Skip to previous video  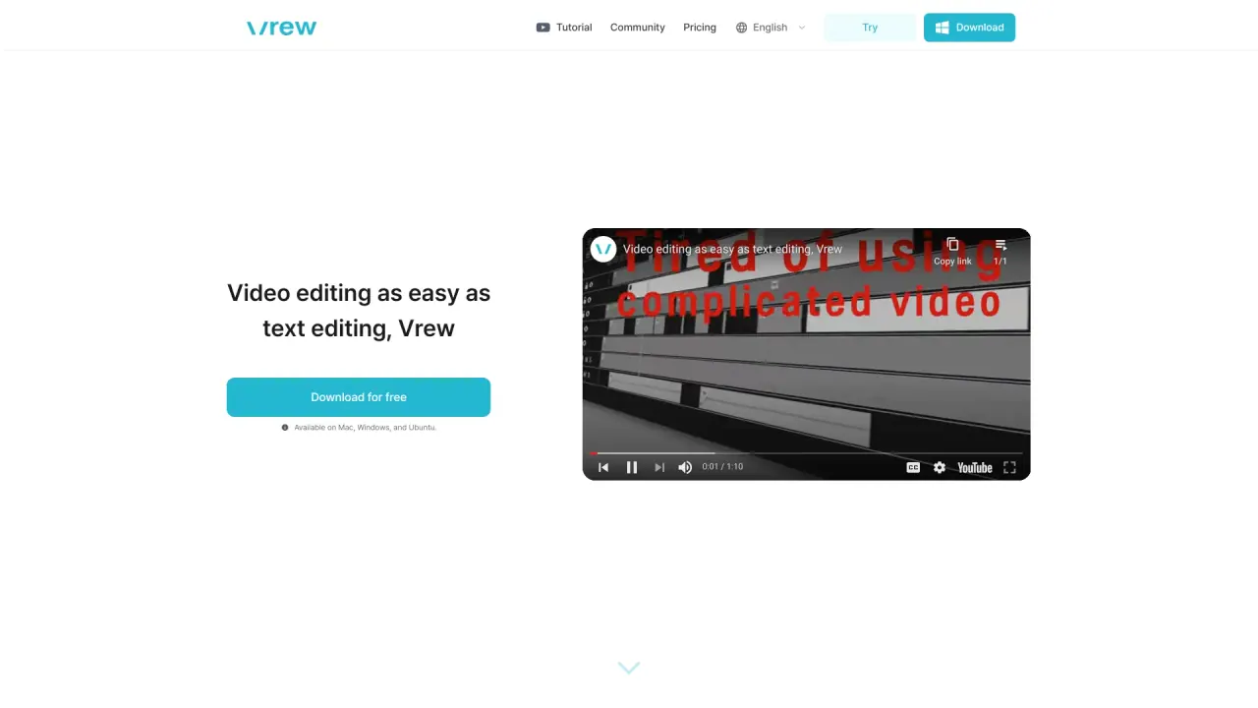click(x=603, y=468)
